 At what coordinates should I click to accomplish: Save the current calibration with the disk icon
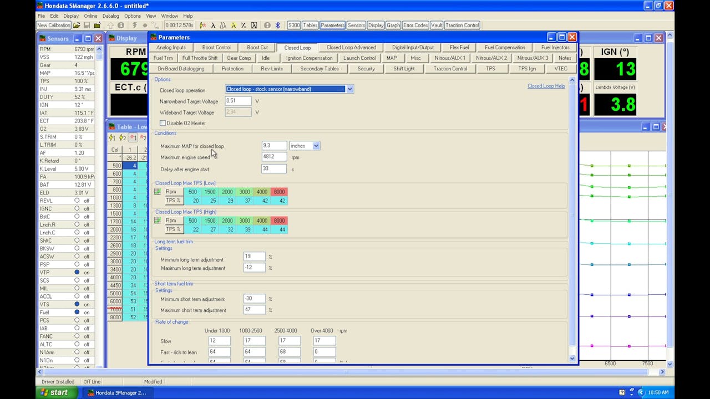tap(87, 25)
